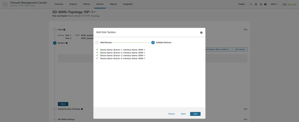Click the Branch-4 WAN-1 device row text
Image resolution: width=299 pixels, height=122 pixels.
tap(123, 58)
